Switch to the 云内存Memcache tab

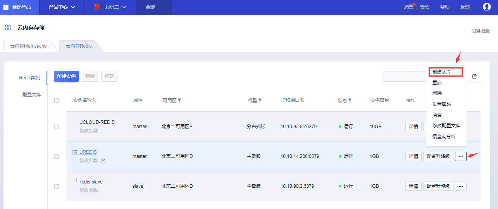(x=28, y=46)
